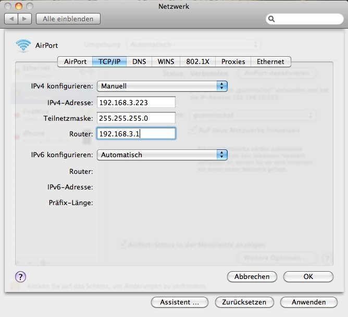Click the IPv6-Adresse label
Image resolution: width=348 pixels, height=317 pixels.
[x=70, y=187]
